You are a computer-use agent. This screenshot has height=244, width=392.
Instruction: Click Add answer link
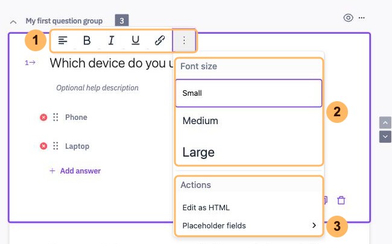(75, 171)
